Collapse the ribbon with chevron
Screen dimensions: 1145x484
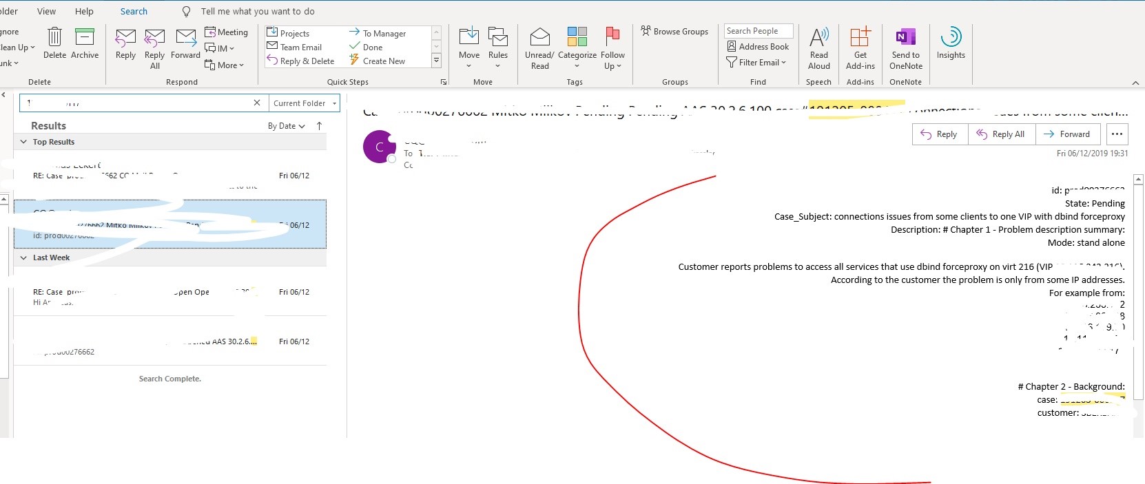[1135, 83]
